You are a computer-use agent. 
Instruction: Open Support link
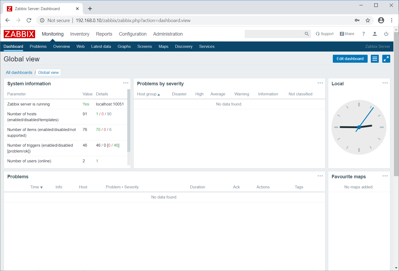325,34
